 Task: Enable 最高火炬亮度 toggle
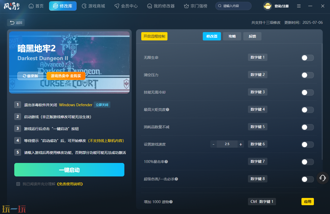coord(308,110)
